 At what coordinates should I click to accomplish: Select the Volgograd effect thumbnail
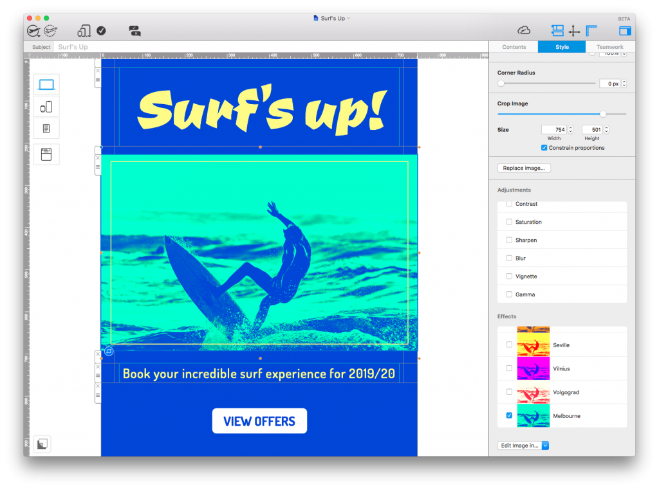click(533, 392)
